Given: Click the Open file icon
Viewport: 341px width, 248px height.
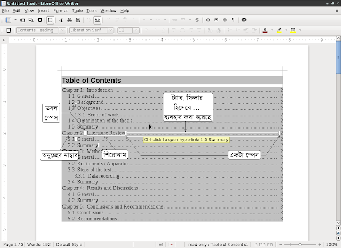Looking at the screenshot, I should pyautogui.click(x=22, y=20).
